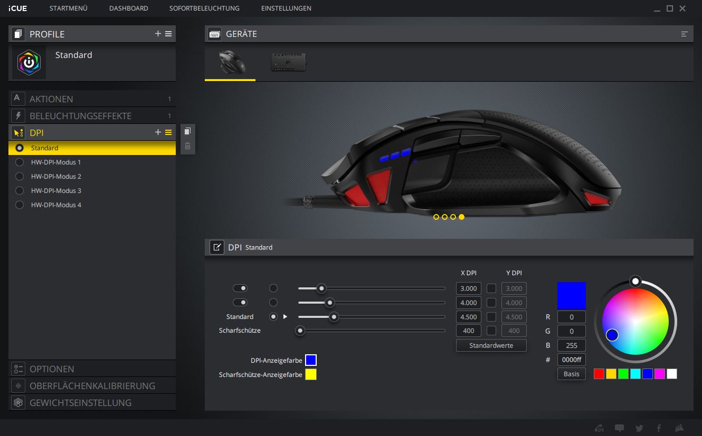Image resolution: width=702 pixels, height=436 pixels.
Task: Click the Optionen section icon
Action: click(x=18, y=369)
